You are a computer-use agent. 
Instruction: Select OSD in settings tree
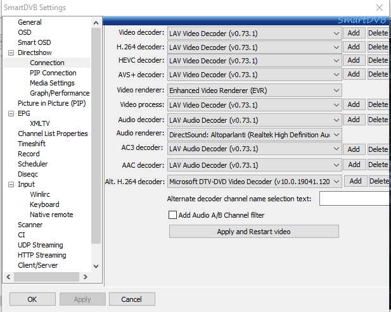click(25, 32)
